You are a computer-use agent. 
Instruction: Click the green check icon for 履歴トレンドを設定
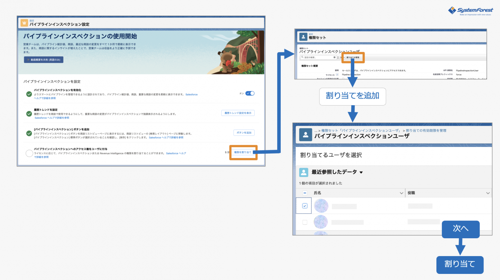pyautogui.click(x=29, y=114)
